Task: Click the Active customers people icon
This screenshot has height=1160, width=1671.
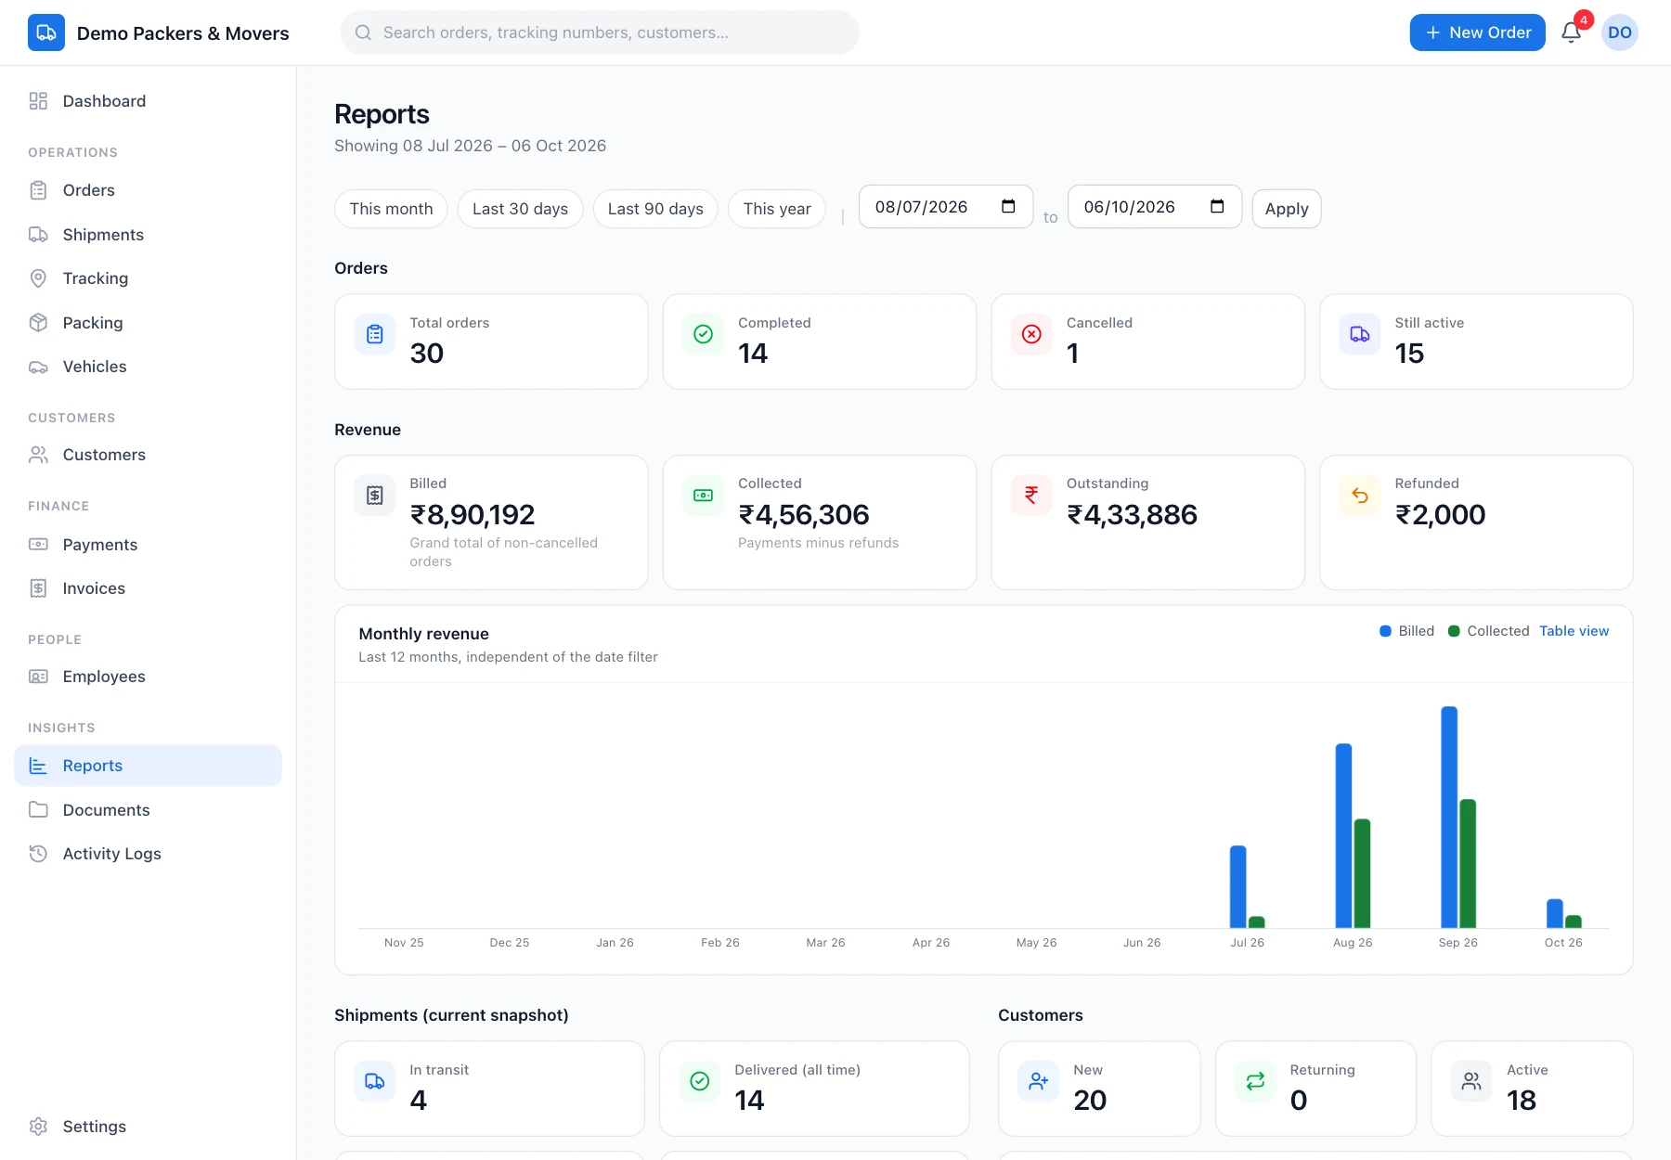Action: (x=1471, y=1081)
